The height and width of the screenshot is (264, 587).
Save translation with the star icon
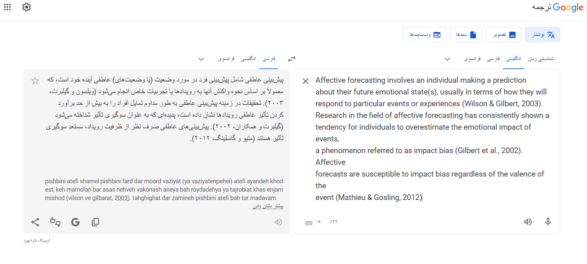pos(35,81)
